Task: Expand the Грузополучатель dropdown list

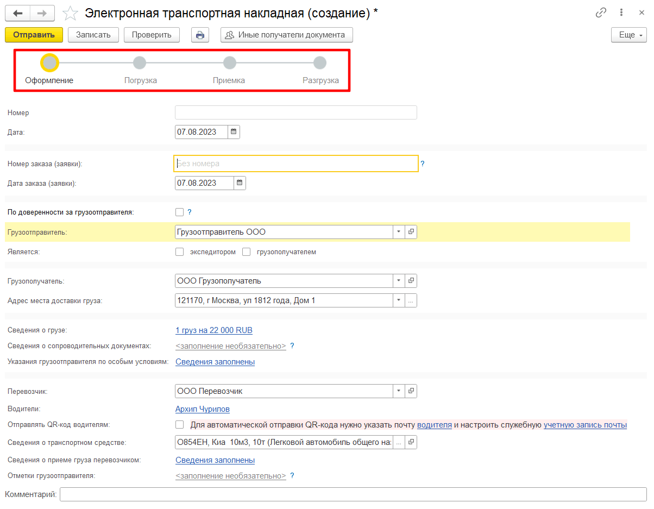Action: coord(399,281)
